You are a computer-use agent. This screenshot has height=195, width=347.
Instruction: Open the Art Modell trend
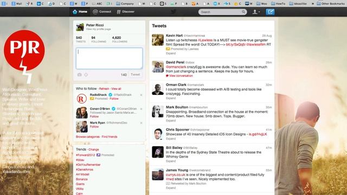[82, 174]
